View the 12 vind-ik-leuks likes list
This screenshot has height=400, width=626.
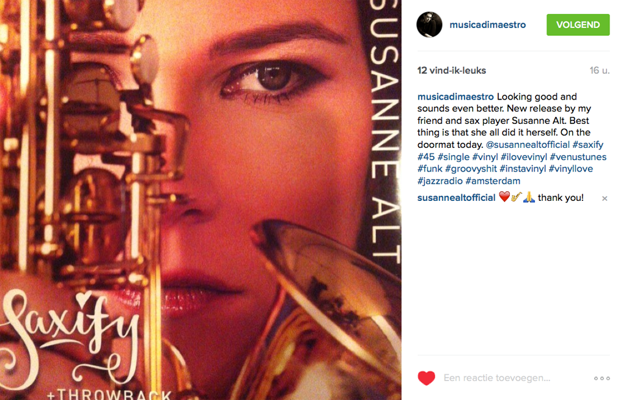point(452,71)
